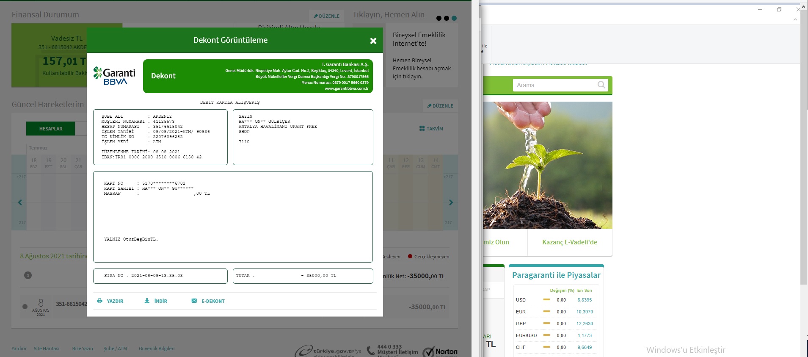Open the Yardım footer link
808x357 pixels.
[x=19, y=349]
